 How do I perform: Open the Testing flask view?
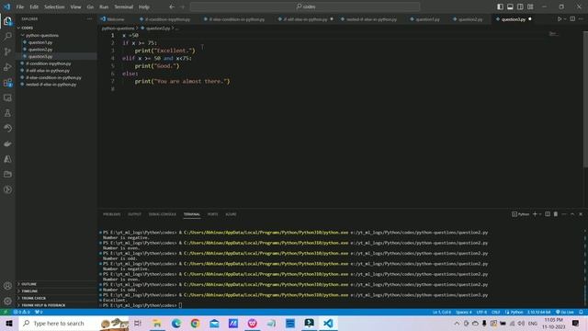(x=7, y=113)
